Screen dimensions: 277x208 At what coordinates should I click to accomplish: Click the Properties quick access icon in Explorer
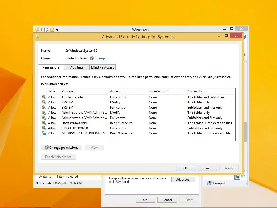pos(46,30)
